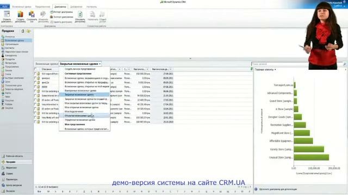Open Счета in the sidebar
The height and width of the screenshot is (195, 348).
(x=8, y=74)
